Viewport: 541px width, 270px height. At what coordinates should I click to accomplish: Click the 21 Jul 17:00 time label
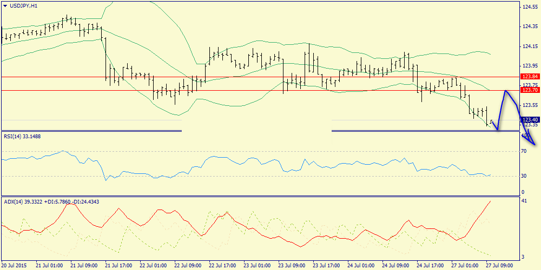118,266
